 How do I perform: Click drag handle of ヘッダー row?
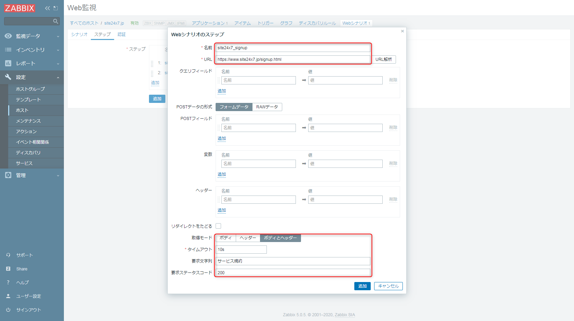[219, 200]
